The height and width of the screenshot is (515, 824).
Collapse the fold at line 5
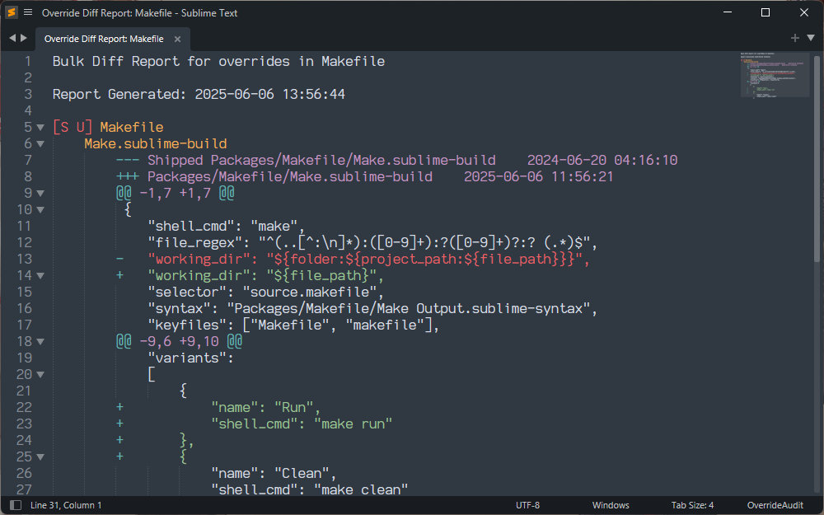(41, 128)
